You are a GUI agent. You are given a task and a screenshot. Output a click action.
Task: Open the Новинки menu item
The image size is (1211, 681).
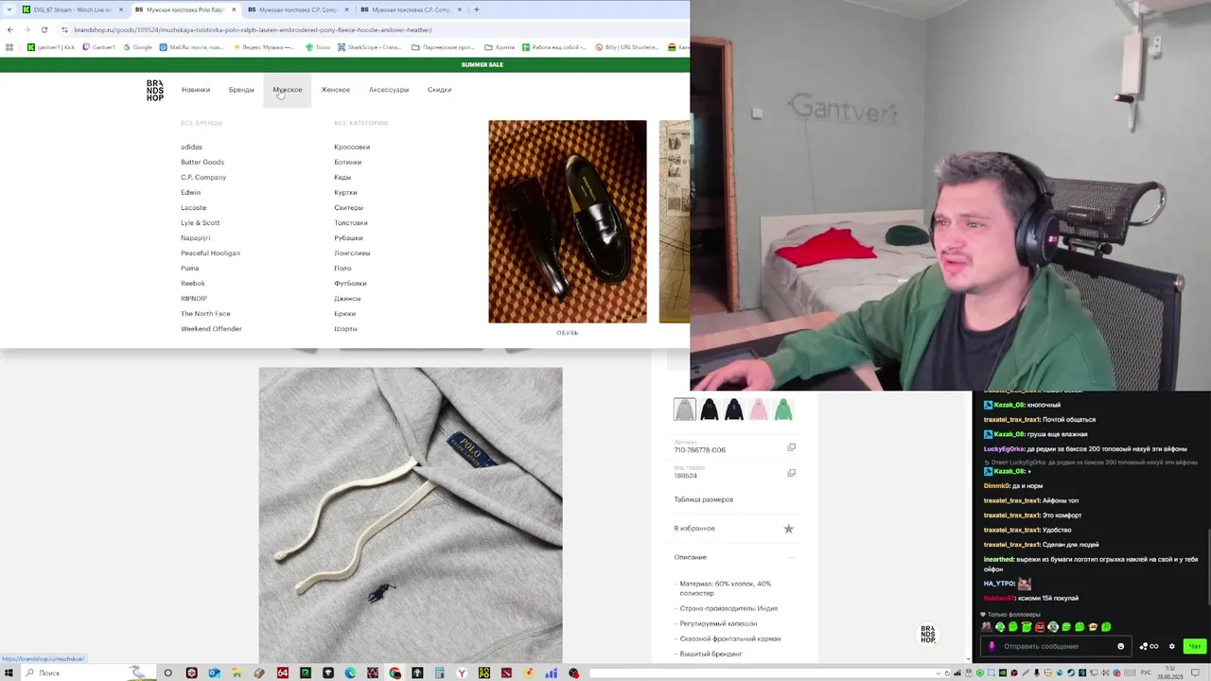pos(196,90)
